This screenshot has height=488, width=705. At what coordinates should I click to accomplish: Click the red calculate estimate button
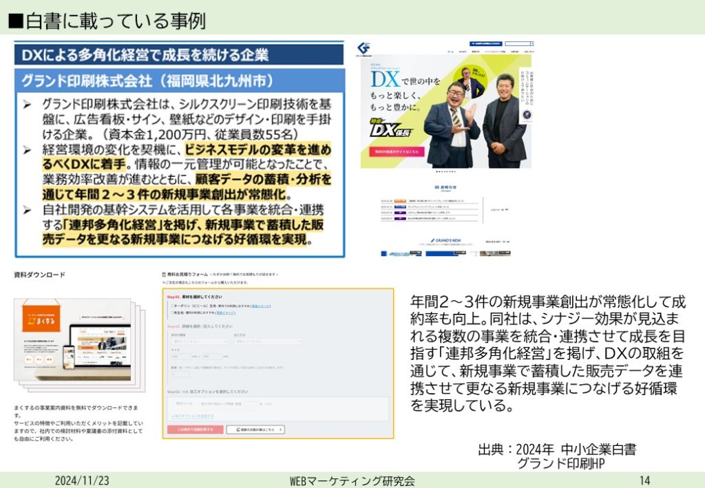[195, 429]
